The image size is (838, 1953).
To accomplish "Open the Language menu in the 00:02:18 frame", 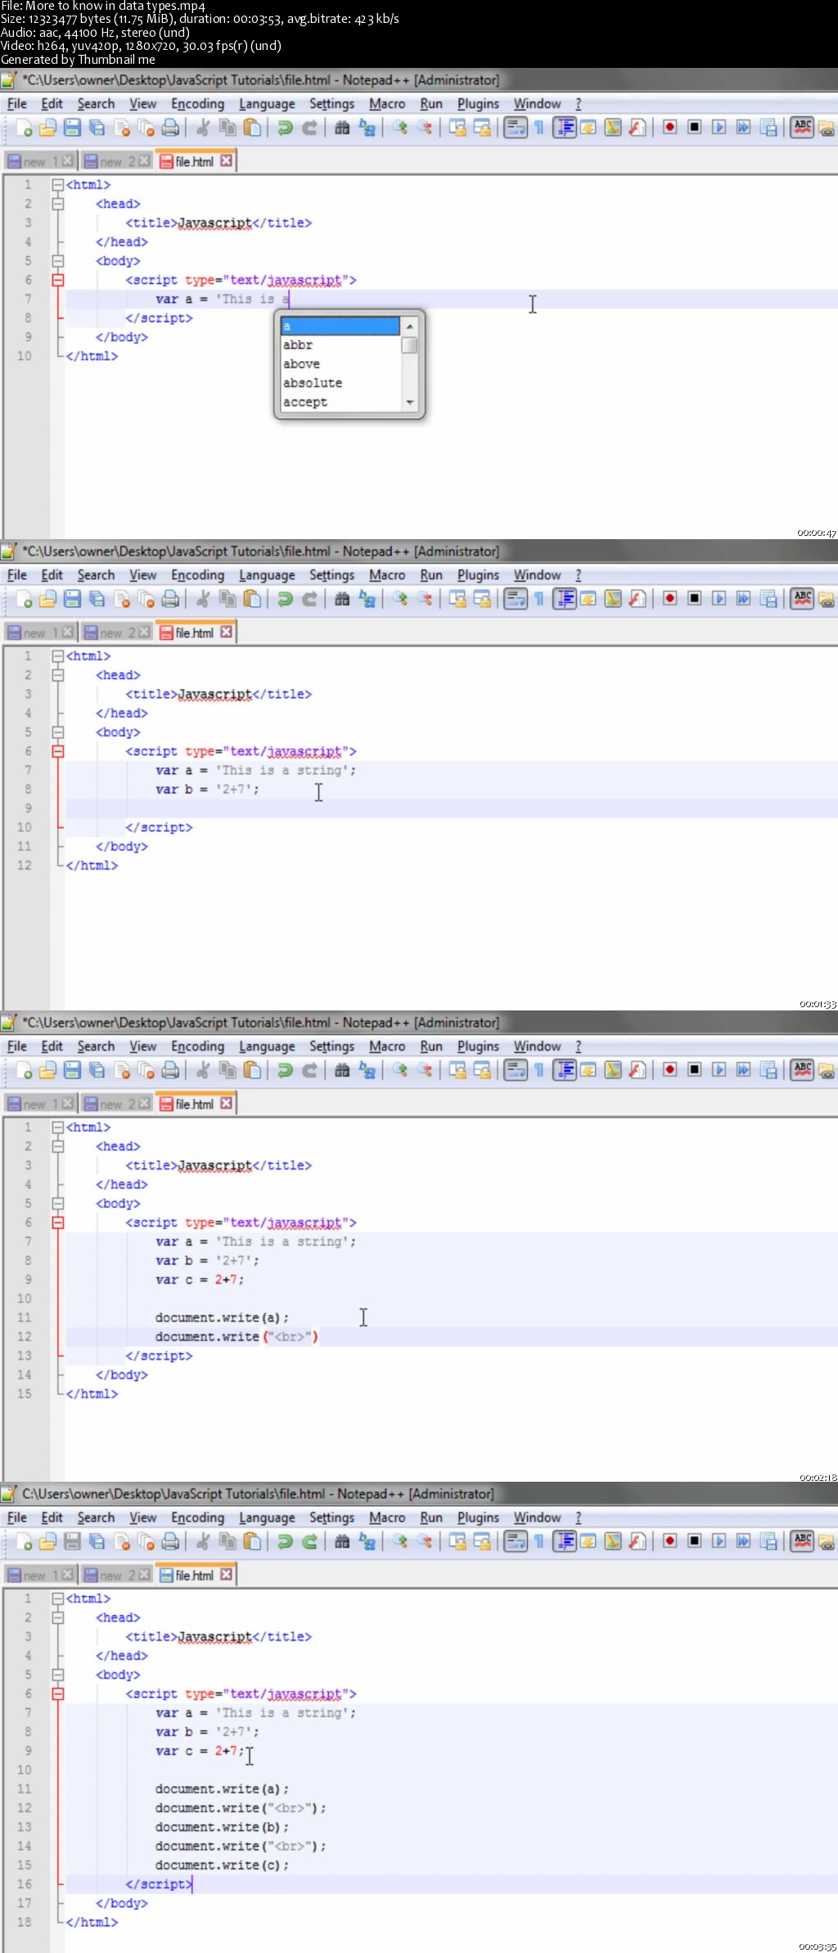I will point(267,1046).
